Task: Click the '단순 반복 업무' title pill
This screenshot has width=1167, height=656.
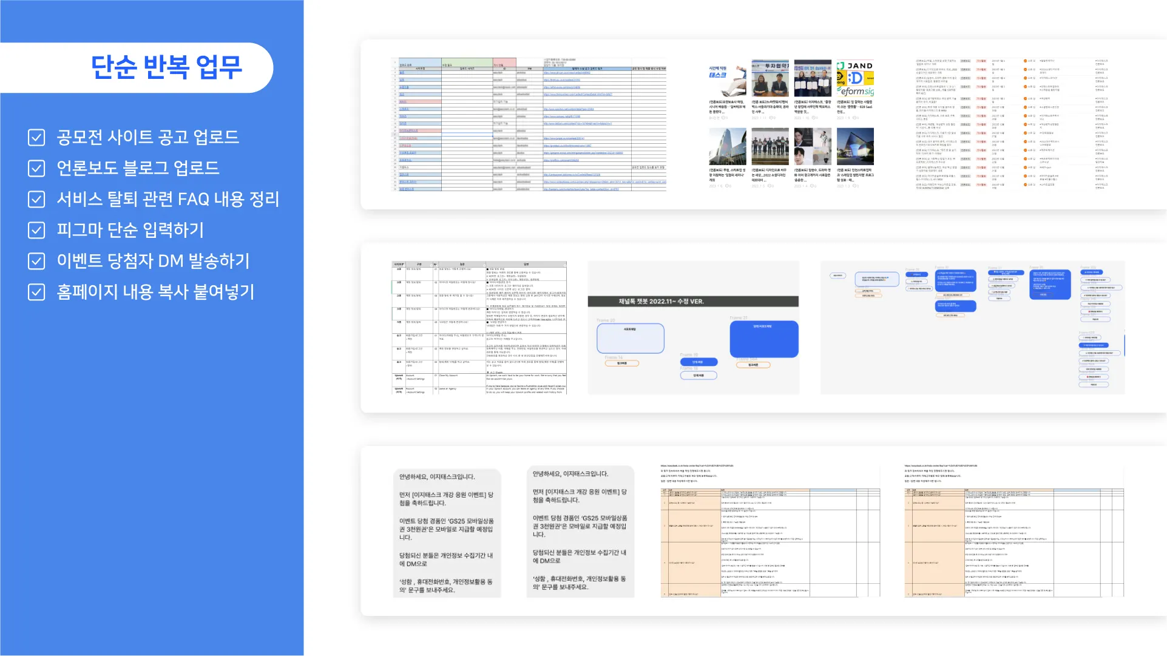Action: 166,67
